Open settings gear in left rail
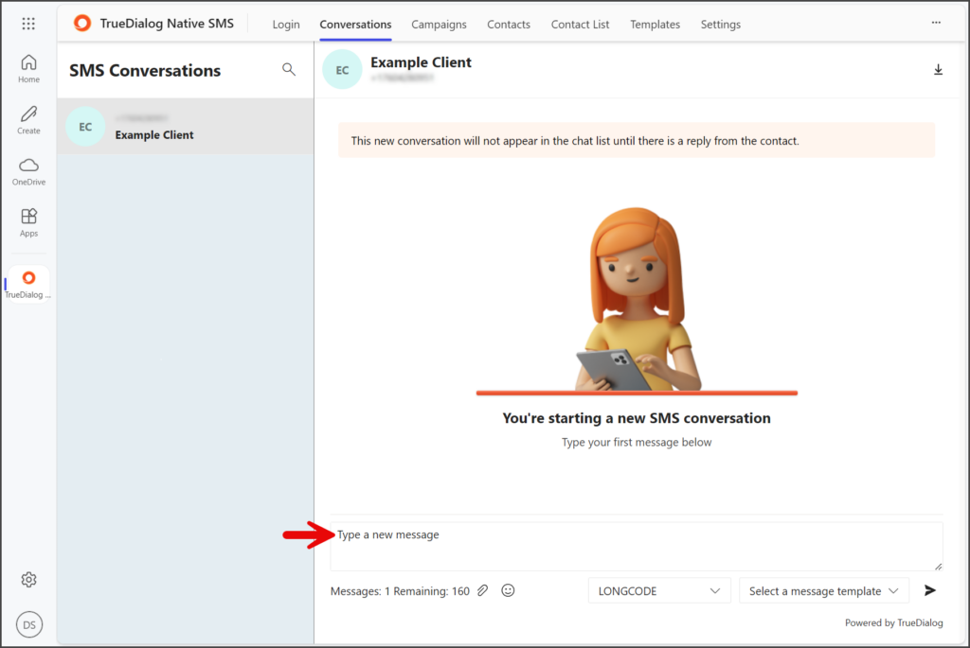Viewport: 970px width, 648px height. point(28,580)
